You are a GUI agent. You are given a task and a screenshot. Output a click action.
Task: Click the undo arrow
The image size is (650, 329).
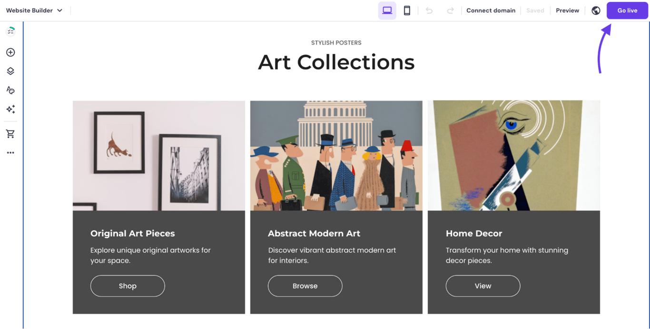[x=429, y=10]
